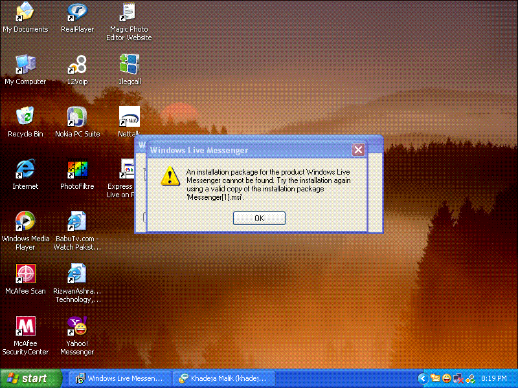
Task: Select the Yahoo! Messenger desktop shortcut
Action: click(77, 336)
